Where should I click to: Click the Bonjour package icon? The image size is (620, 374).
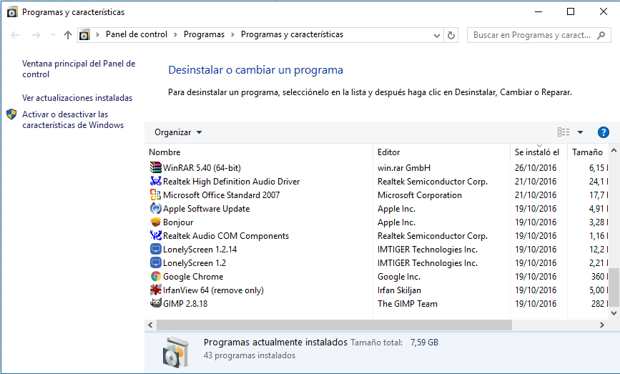pyautogui.click(x=156, y=222)
